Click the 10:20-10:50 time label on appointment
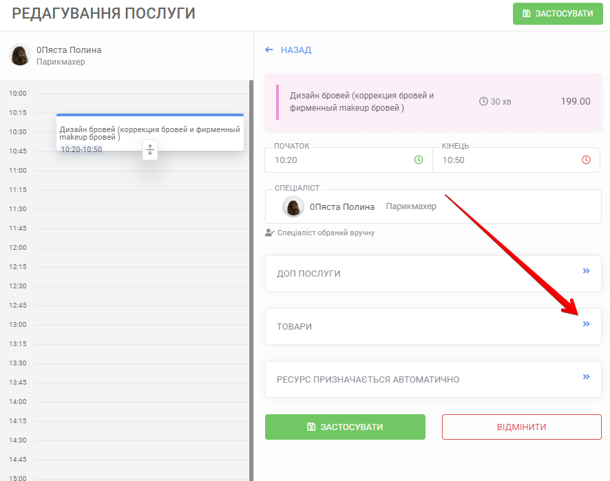This screenshot has width=610, height=481. pos(81,149)
